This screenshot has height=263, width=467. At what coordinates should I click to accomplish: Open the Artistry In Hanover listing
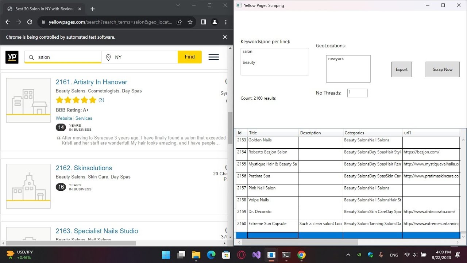pyautogui.click(x=91, y=82)
